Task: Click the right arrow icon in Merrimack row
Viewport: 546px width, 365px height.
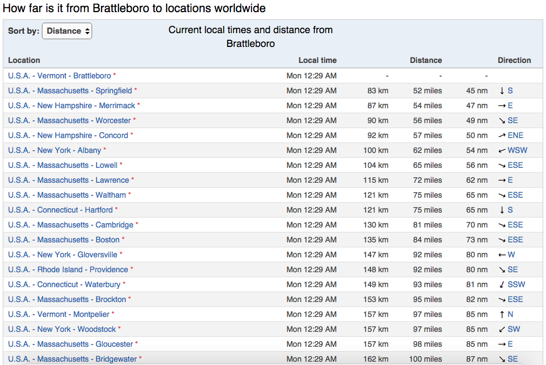Action: (x=502, y=105)
